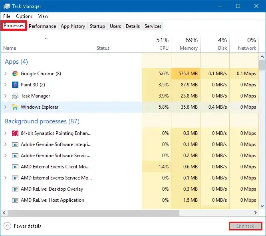Click the Adobe Genuine Software Service icon

15,156
